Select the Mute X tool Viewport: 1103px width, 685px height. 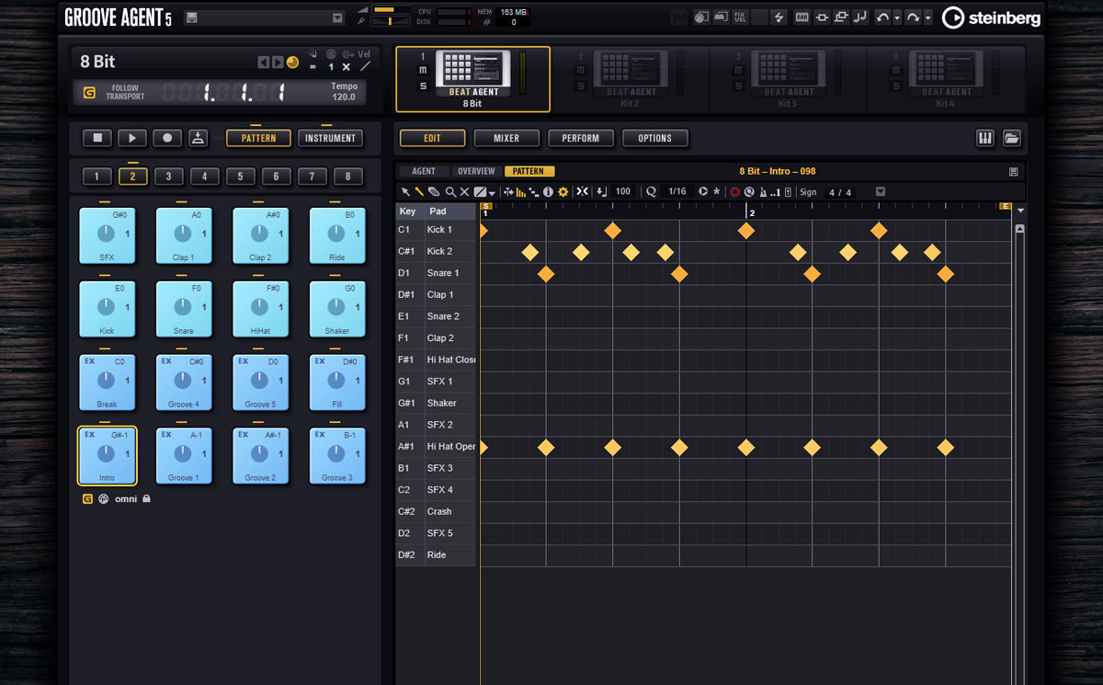click(464, 191)
